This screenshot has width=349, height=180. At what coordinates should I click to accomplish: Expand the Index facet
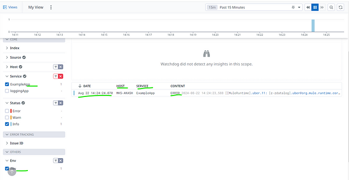tap(7, 48)
